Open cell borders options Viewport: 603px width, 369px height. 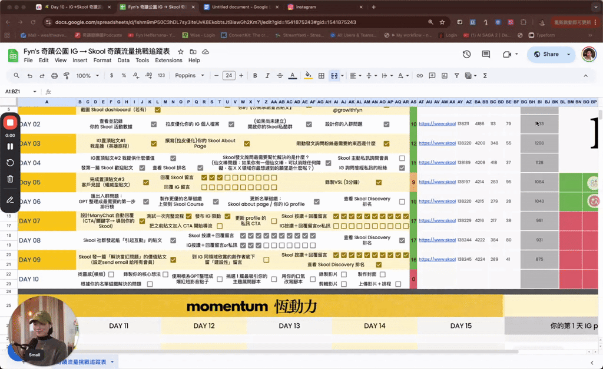(x=321, y=76)
